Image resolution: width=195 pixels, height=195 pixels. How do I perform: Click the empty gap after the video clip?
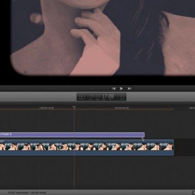185,147
